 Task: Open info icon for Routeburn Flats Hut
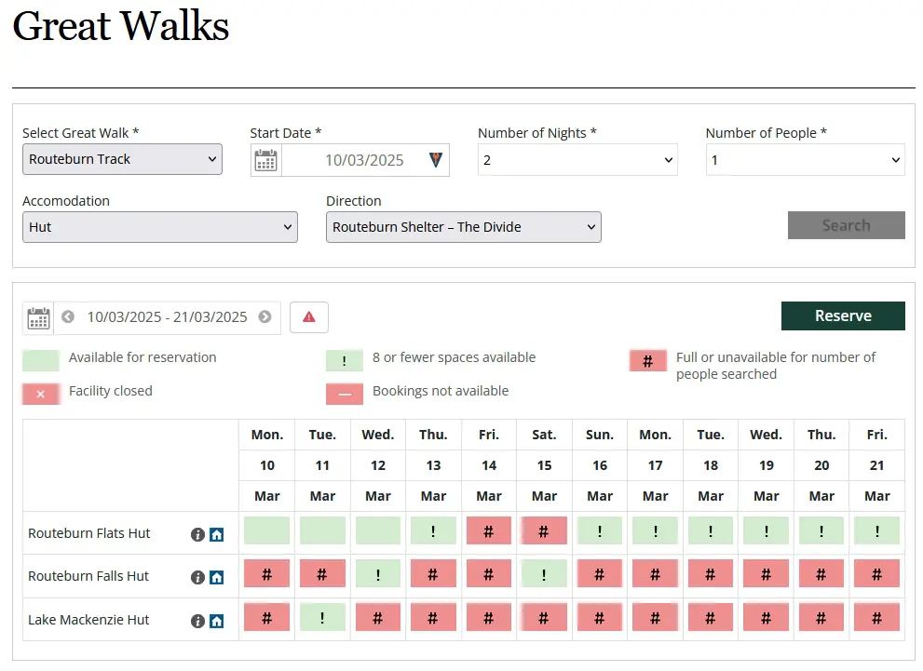pos(197,534)
